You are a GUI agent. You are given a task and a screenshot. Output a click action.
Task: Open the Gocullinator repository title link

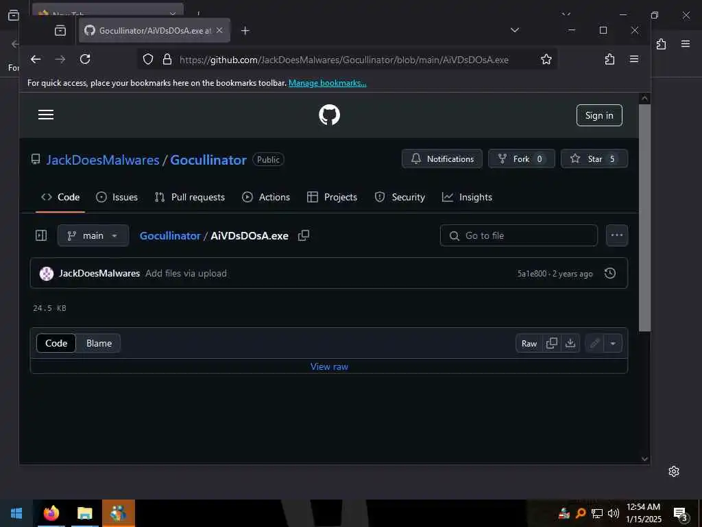(x=208, y=160)
